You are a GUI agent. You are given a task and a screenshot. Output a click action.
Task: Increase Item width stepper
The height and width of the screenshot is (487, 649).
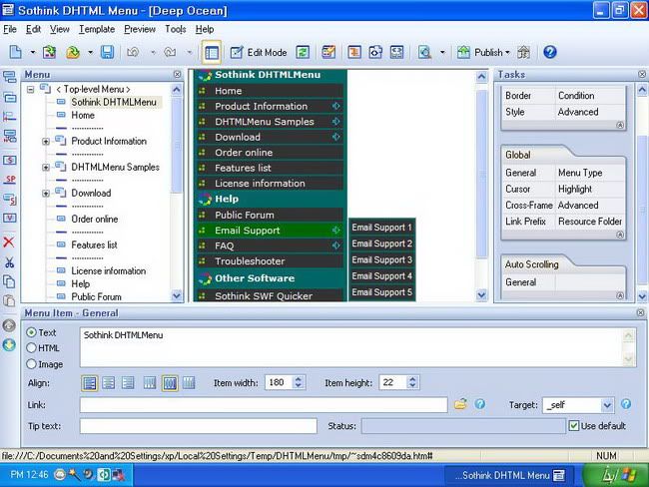coord(299,378)
